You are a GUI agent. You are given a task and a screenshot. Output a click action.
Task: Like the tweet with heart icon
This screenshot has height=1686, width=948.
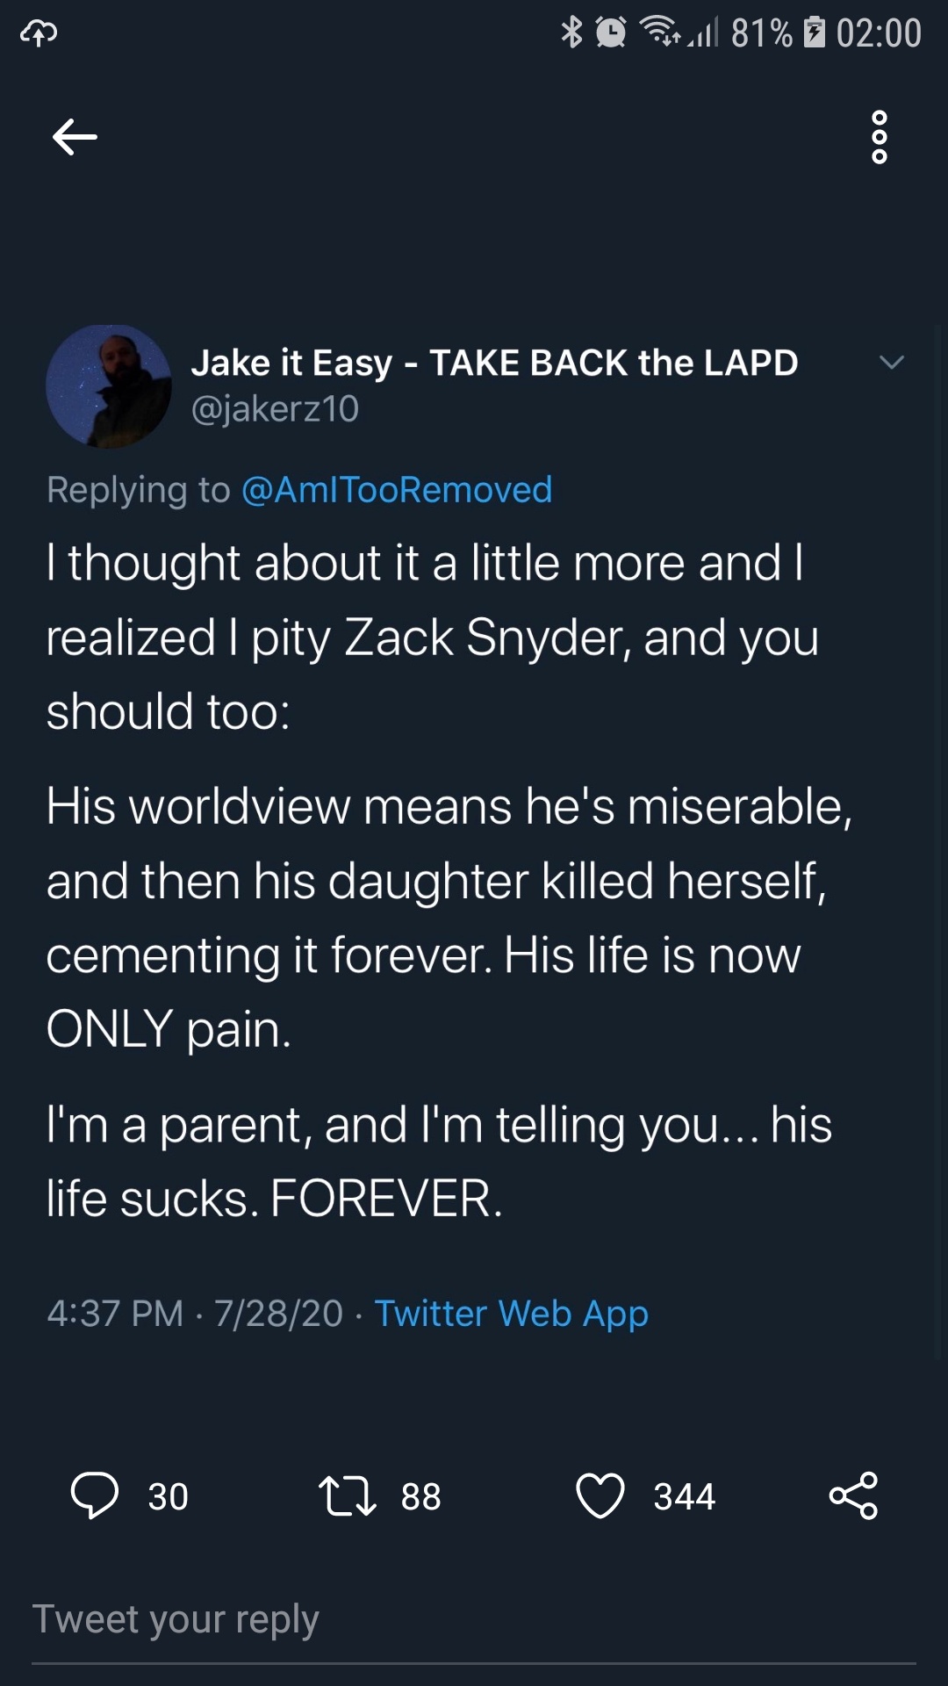pyautogui.click(x=600, y=1495)
